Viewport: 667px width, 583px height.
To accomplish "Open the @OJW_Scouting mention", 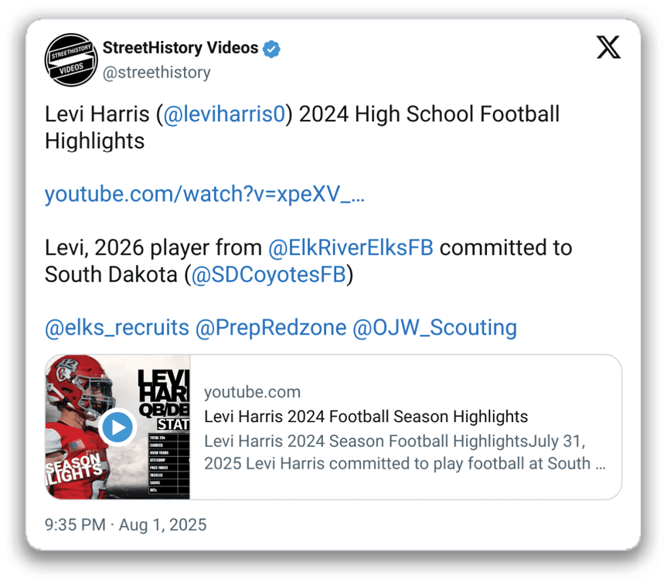I will click(x=434, y=328).
